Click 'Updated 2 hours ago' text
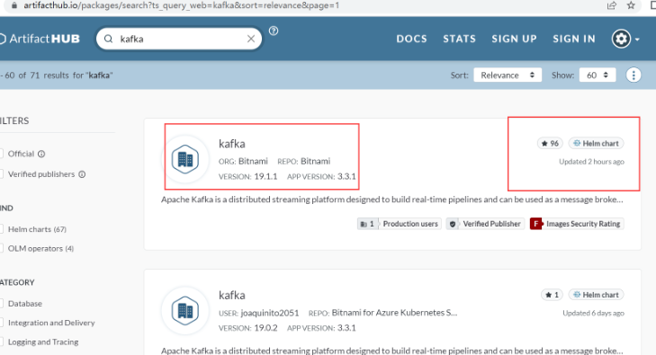 coord(591,162)
